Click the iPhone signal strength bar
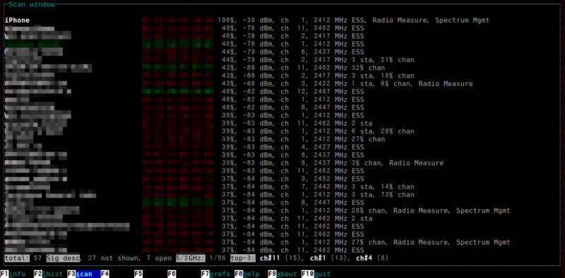Viewport: 565px width, 278px height. (x=178, y=20)
